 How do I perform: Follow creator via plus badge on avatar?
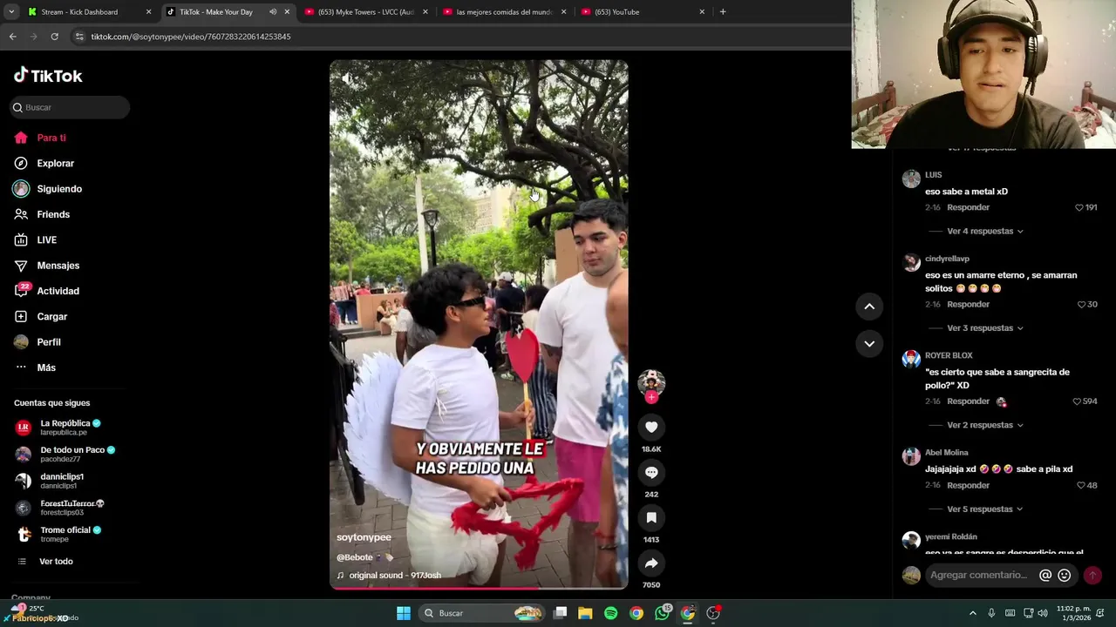(651, 397)
